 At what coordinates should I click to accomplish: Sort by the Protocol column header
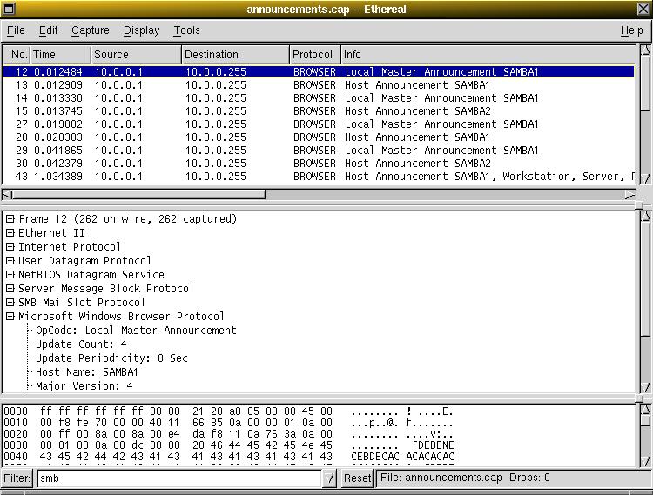[x=315, y=55]
